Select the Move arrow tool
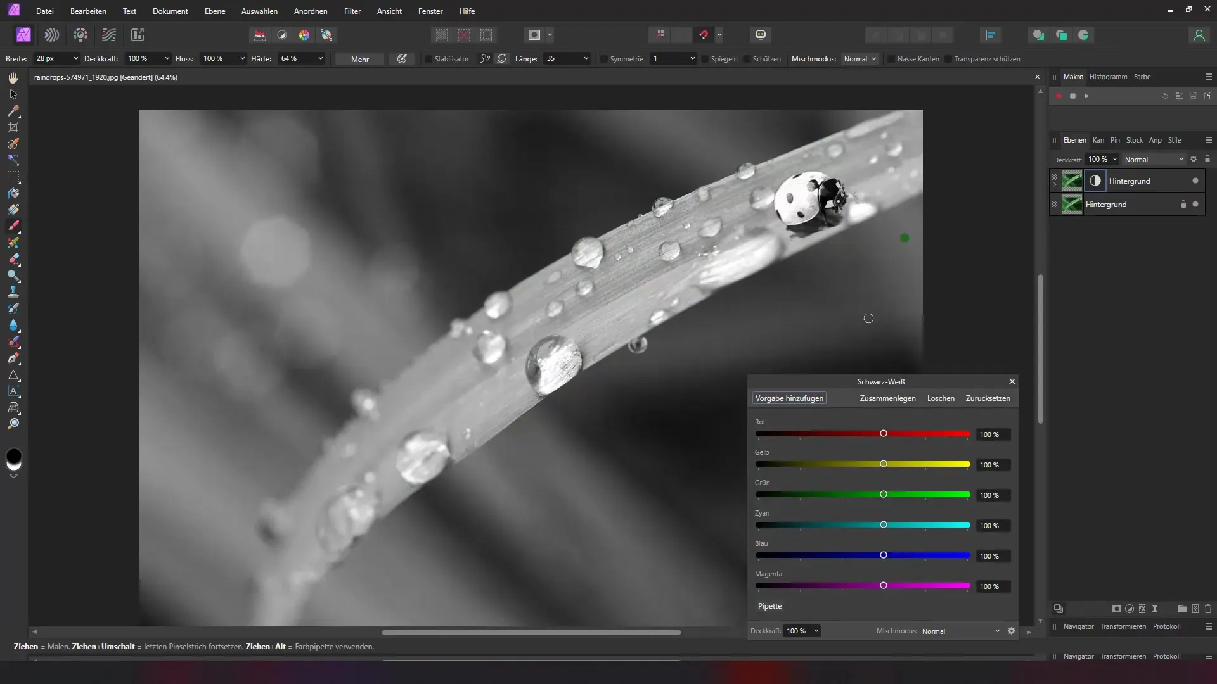 (13, 94)
